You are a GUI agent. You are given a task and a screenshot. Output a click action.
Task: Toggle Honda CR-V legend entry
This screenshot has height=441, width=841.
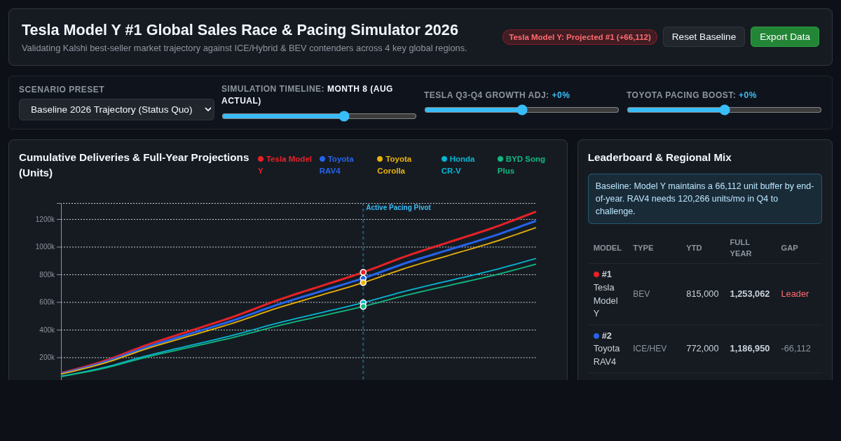[x=458, y=164]
